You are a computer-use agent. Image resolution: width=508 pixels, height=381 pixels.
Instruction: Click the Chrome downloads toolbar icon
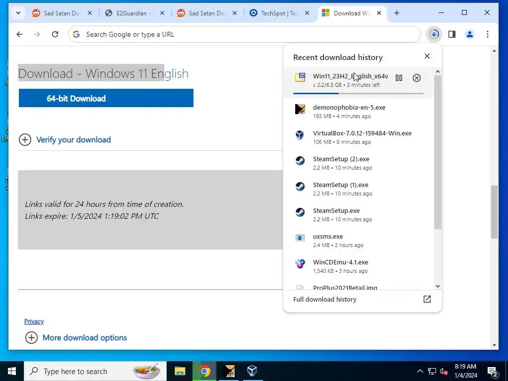click(x=434, y=34)
